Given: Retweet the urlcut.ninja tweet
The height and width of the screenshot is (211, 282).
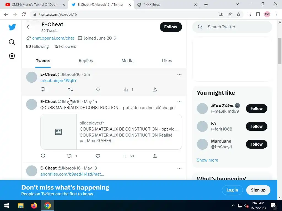Looking at the screenshot, I should click(x=70, y=89).
